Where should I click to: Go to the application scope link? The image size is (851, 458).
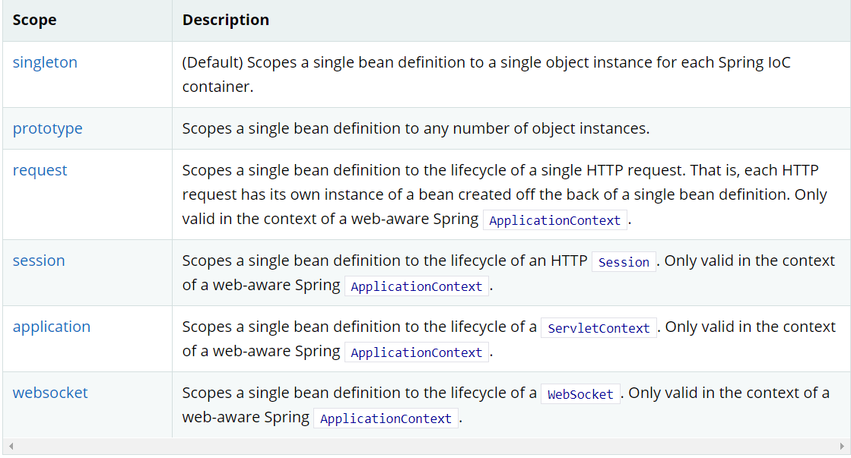point(51,327)
